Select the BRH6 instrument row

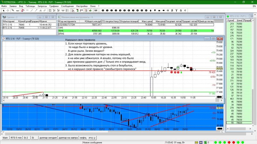click(136, 34)
